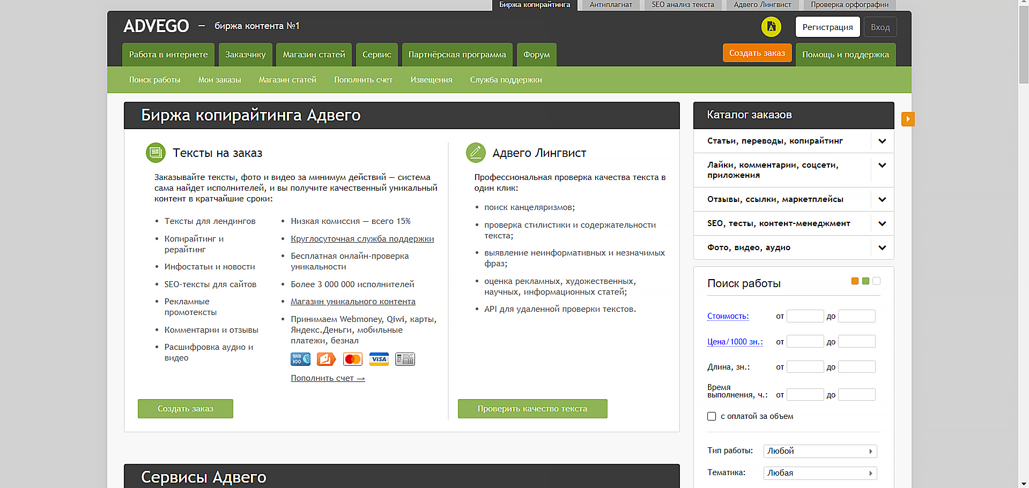1029x488 pixels.
Task: Click the Регистрация button
Action: click(x=828, y=27)
